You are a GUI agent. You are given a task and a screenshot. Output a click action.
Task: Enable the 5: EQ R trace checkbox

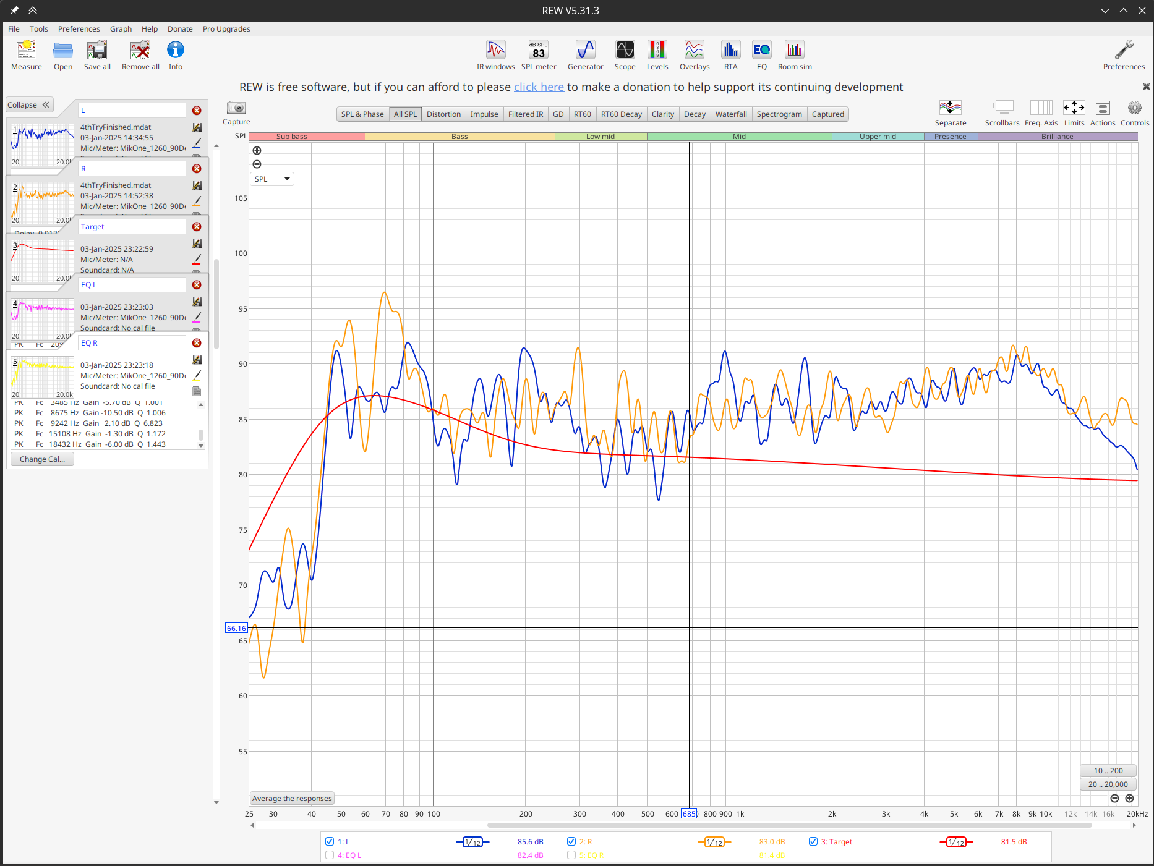[571, 855]
